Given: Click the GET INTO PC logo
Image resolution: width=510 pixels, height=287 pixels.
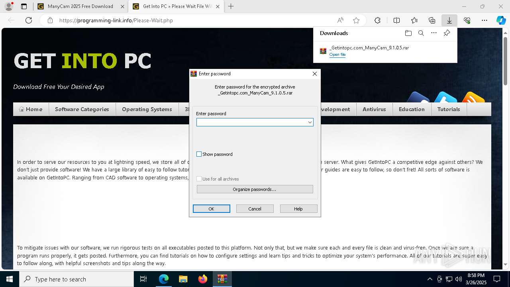Looking at the screenshot, I should 82,61.
